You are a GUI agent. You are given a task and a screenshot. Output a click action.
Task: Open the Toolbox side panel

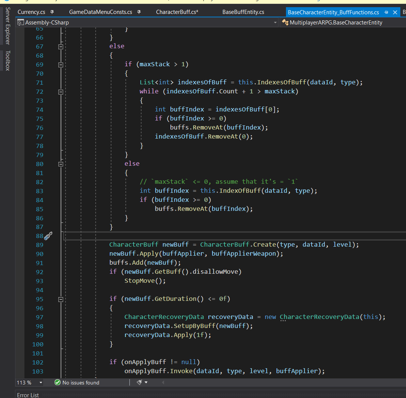click(x=8, y=61)
